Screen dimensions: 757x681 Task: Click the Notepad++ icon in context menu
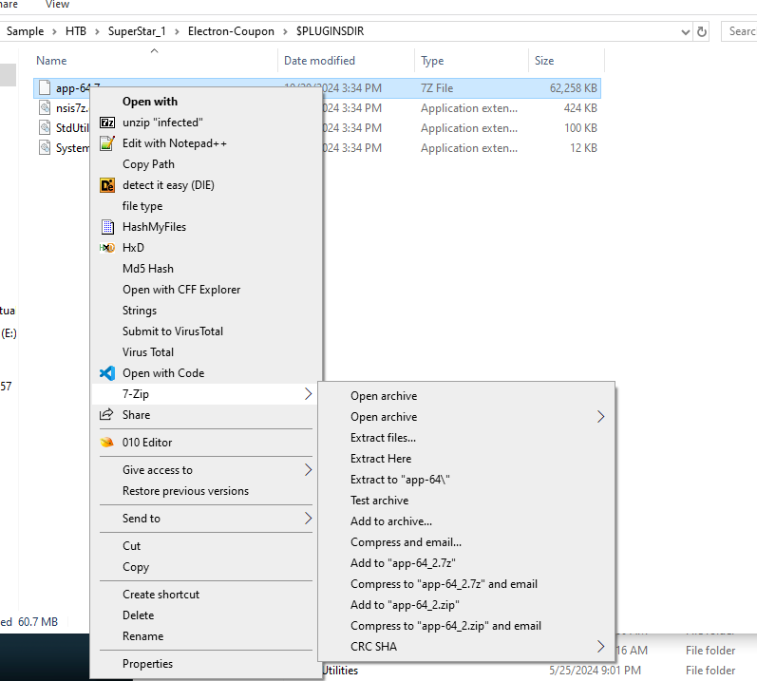pos(107,143)
